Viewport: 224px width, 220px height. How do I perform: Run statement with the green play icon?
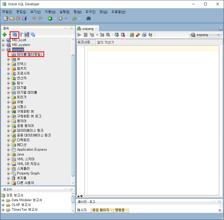(x=79, y=35)
